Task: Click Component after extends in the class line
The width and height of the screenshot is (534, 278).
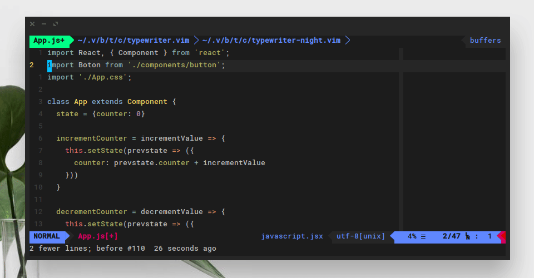Action: pos(147,102)
